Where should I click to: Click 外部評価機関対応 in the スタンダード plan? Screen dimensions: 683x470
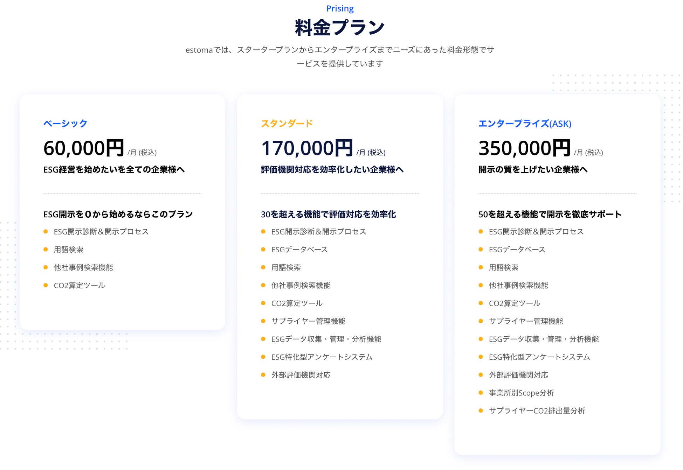[x=301, y=375]
